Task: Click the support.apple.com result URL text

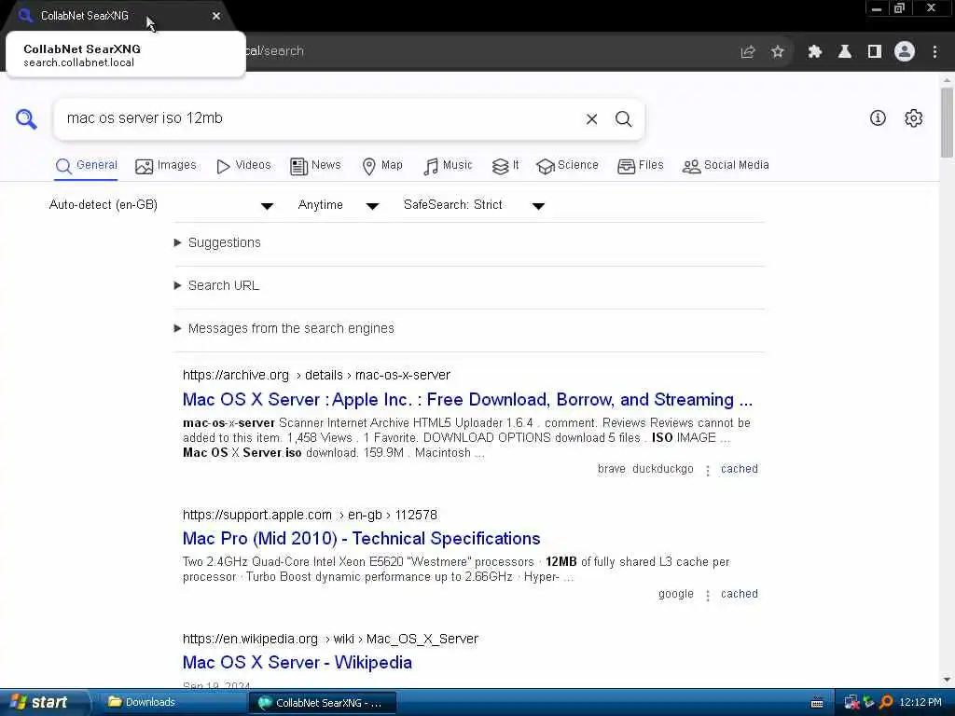Action: (x=310, y=515)
